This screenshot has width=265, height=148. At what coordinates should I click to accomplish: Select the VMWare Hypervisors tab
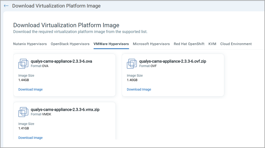click(x=111, y=44)
